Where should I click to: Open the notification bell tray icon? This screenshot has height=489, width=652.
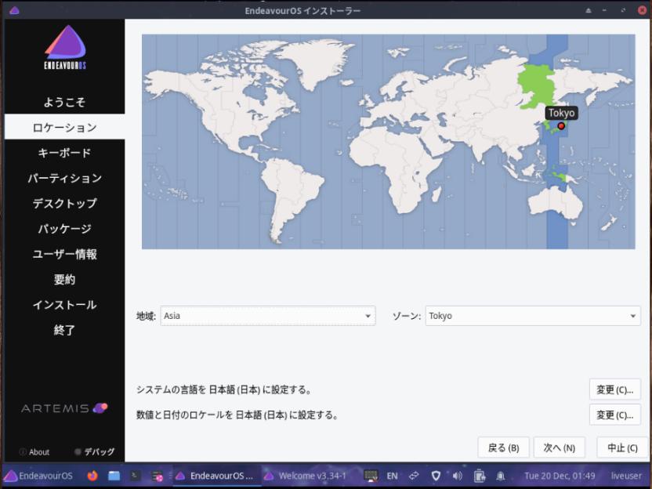click(501, 476)
